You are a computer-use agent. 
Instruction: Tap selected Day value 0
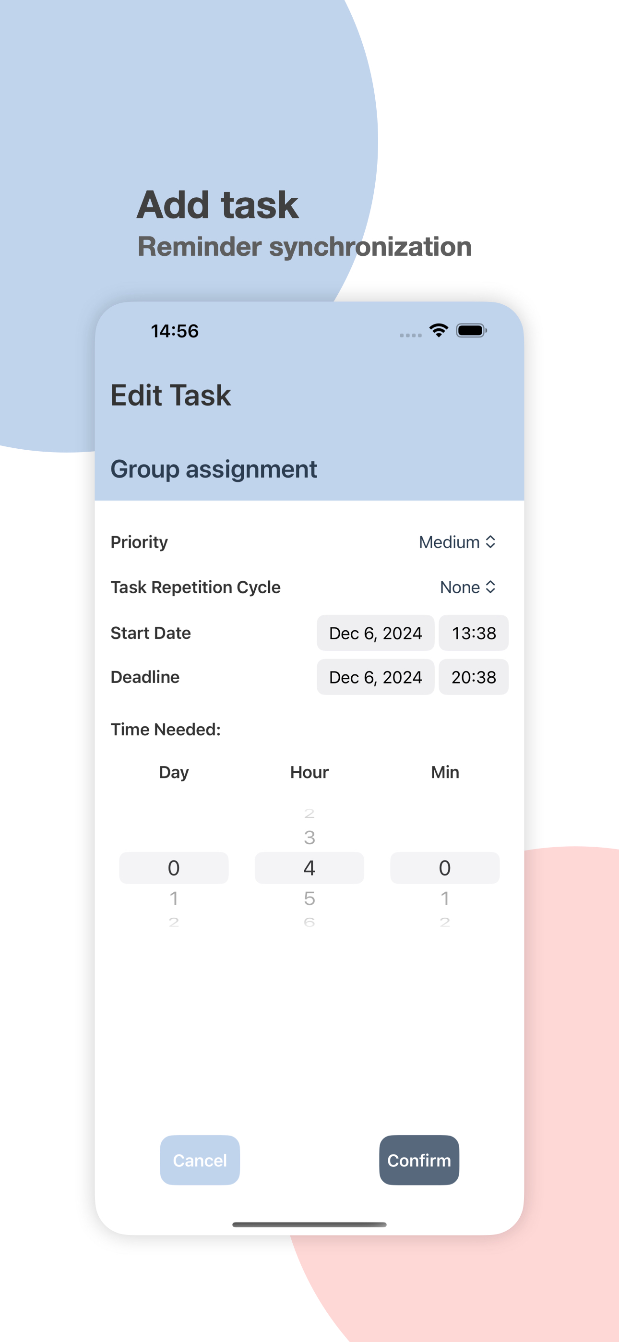pyautogui.click(x=174, y=868)
